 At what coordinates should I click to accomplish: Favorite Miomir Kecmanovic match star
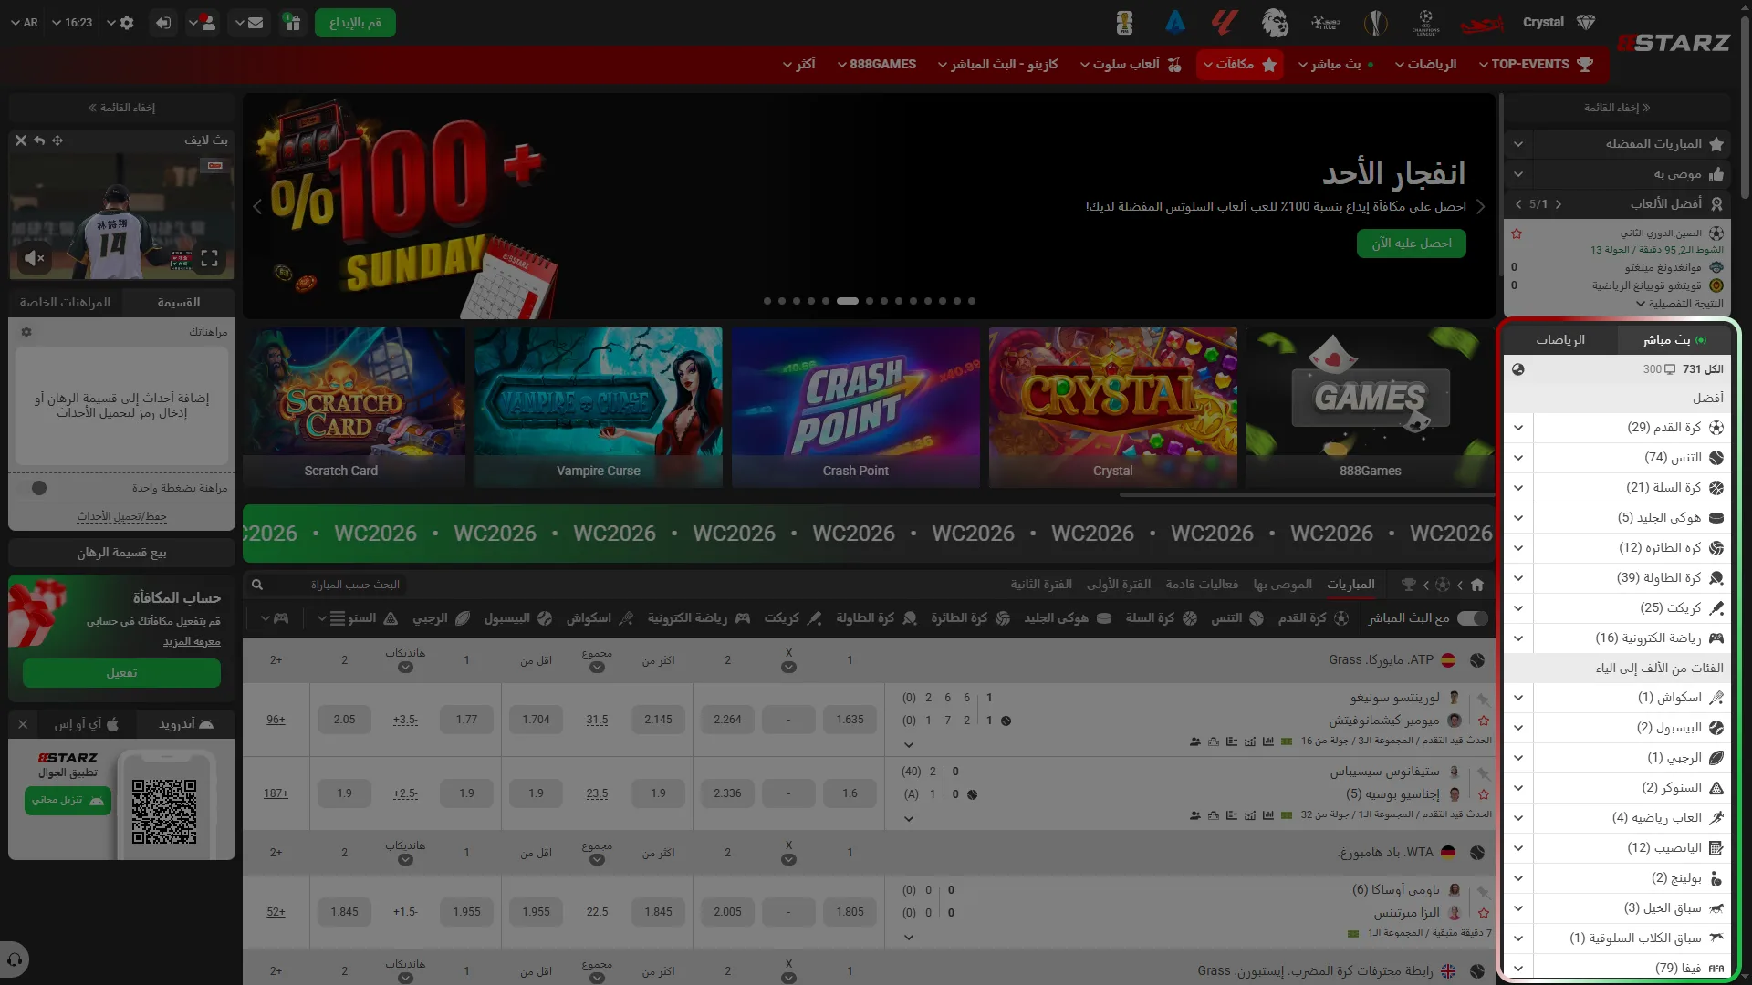pyautogui.click(x=1484, y=721)
